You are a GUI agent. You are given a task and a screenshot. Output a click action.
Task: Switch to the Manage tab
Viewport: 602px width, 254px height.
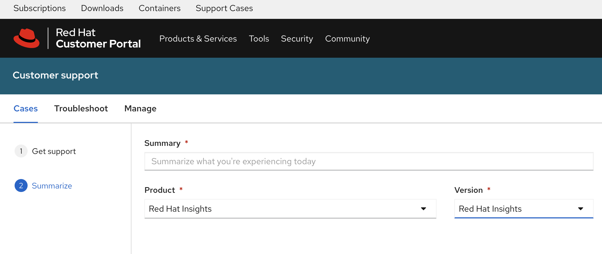pyautogui.click(x=140, y=109)
